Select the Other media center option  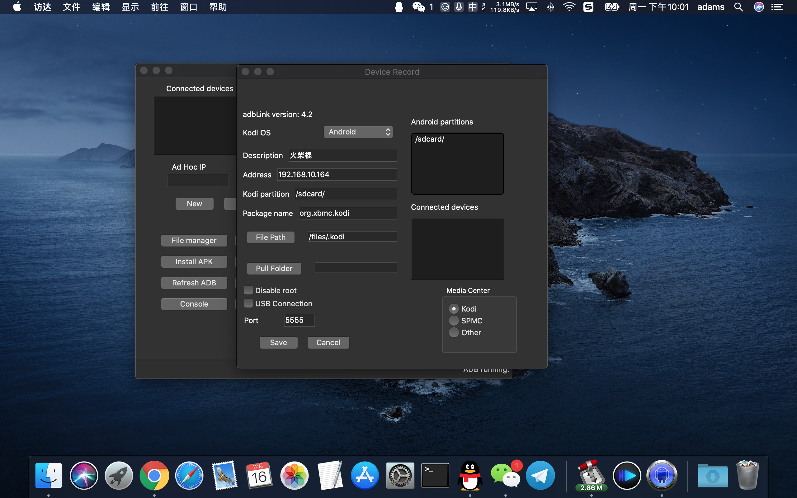tap(454, 332)
